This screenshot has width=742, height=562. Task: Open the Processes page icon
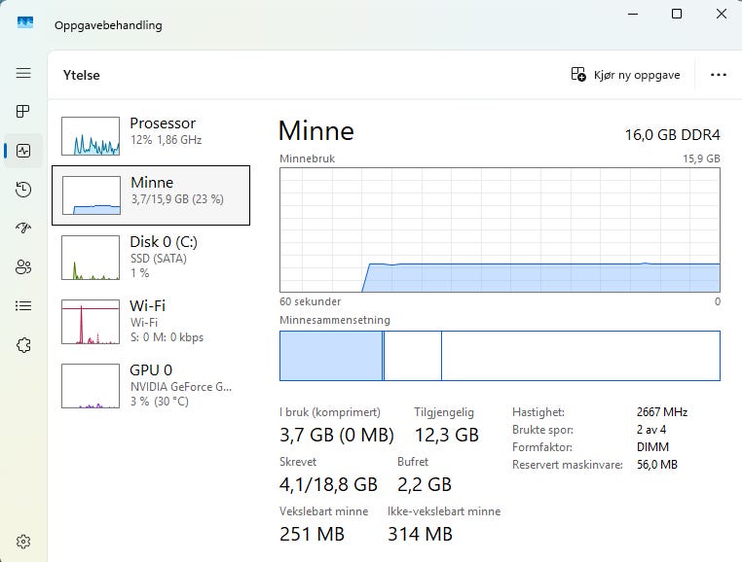point(23,112)
